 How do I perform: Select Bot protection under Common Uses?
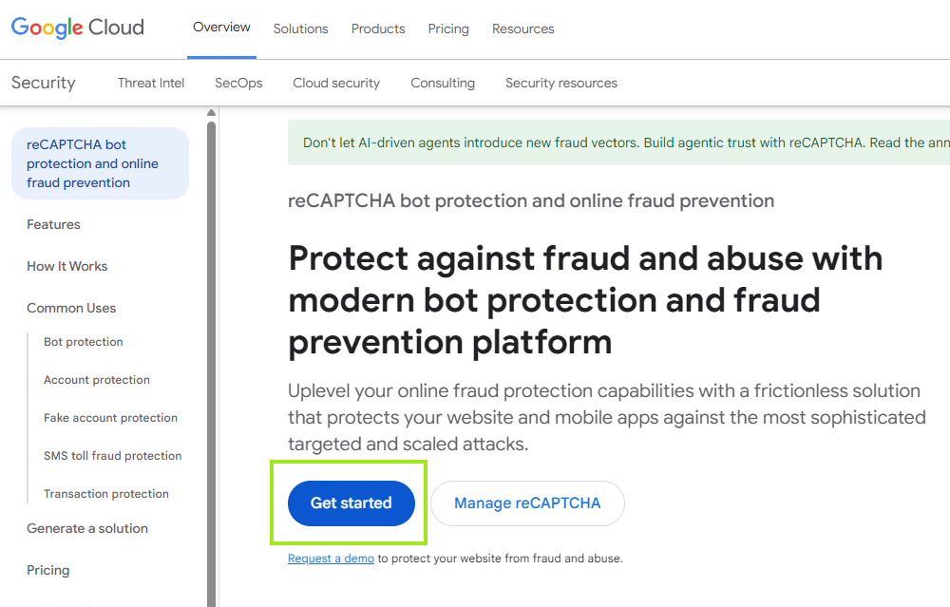coord(84,342)
